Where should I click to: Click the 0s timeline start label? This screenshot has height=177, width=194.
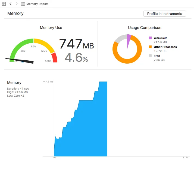point(55,158)
